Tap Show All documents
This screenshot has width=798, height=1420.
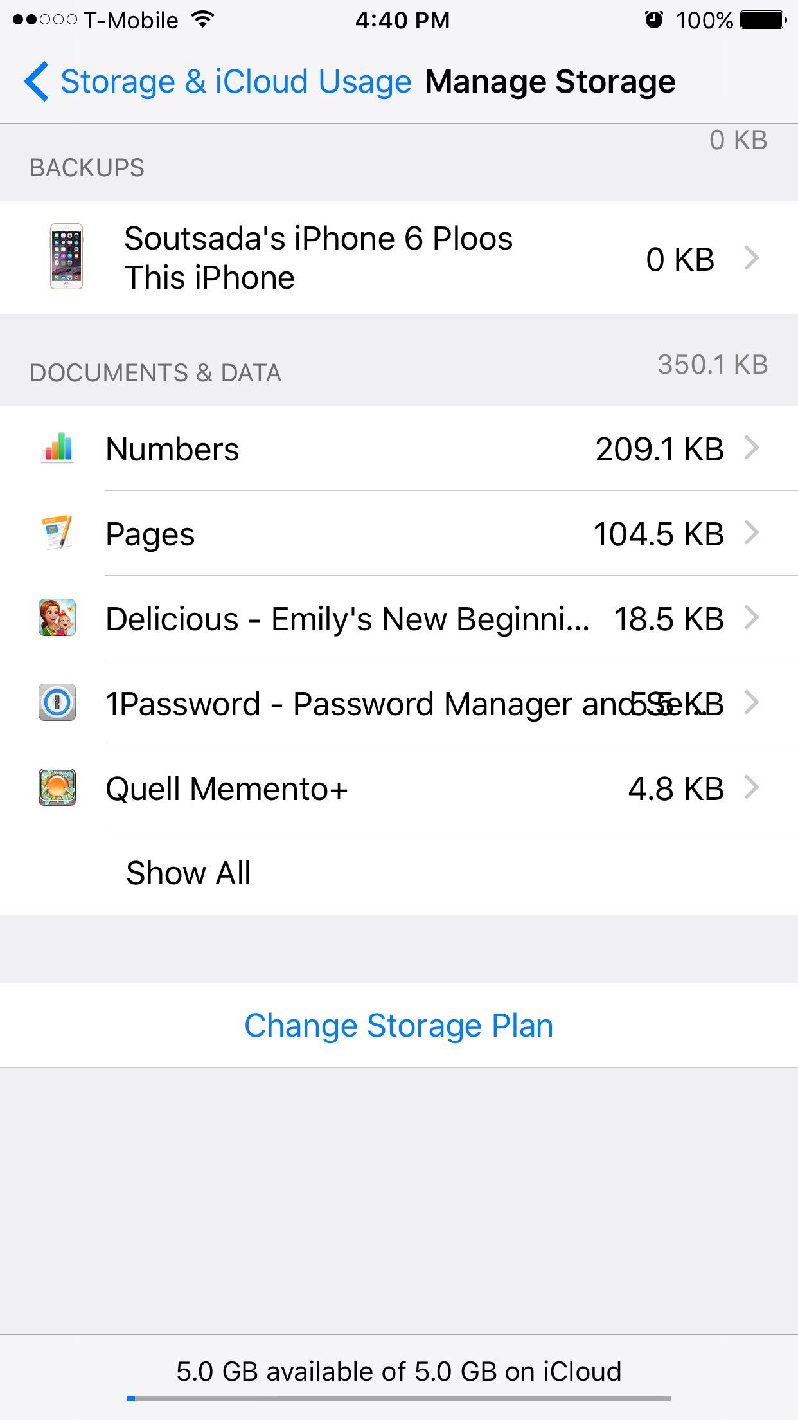188,873
